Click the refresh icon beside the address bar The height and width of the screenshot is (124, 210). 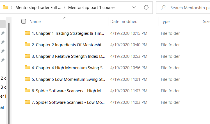pos(146,8)
